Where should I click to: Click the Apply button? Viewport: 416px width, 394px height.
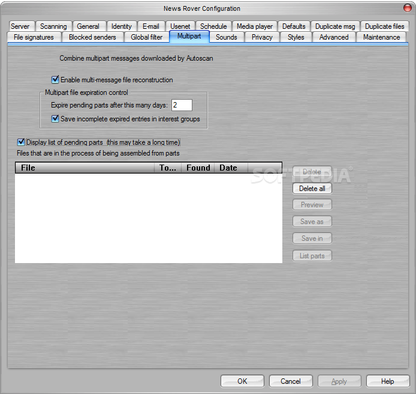pos(339,381)
